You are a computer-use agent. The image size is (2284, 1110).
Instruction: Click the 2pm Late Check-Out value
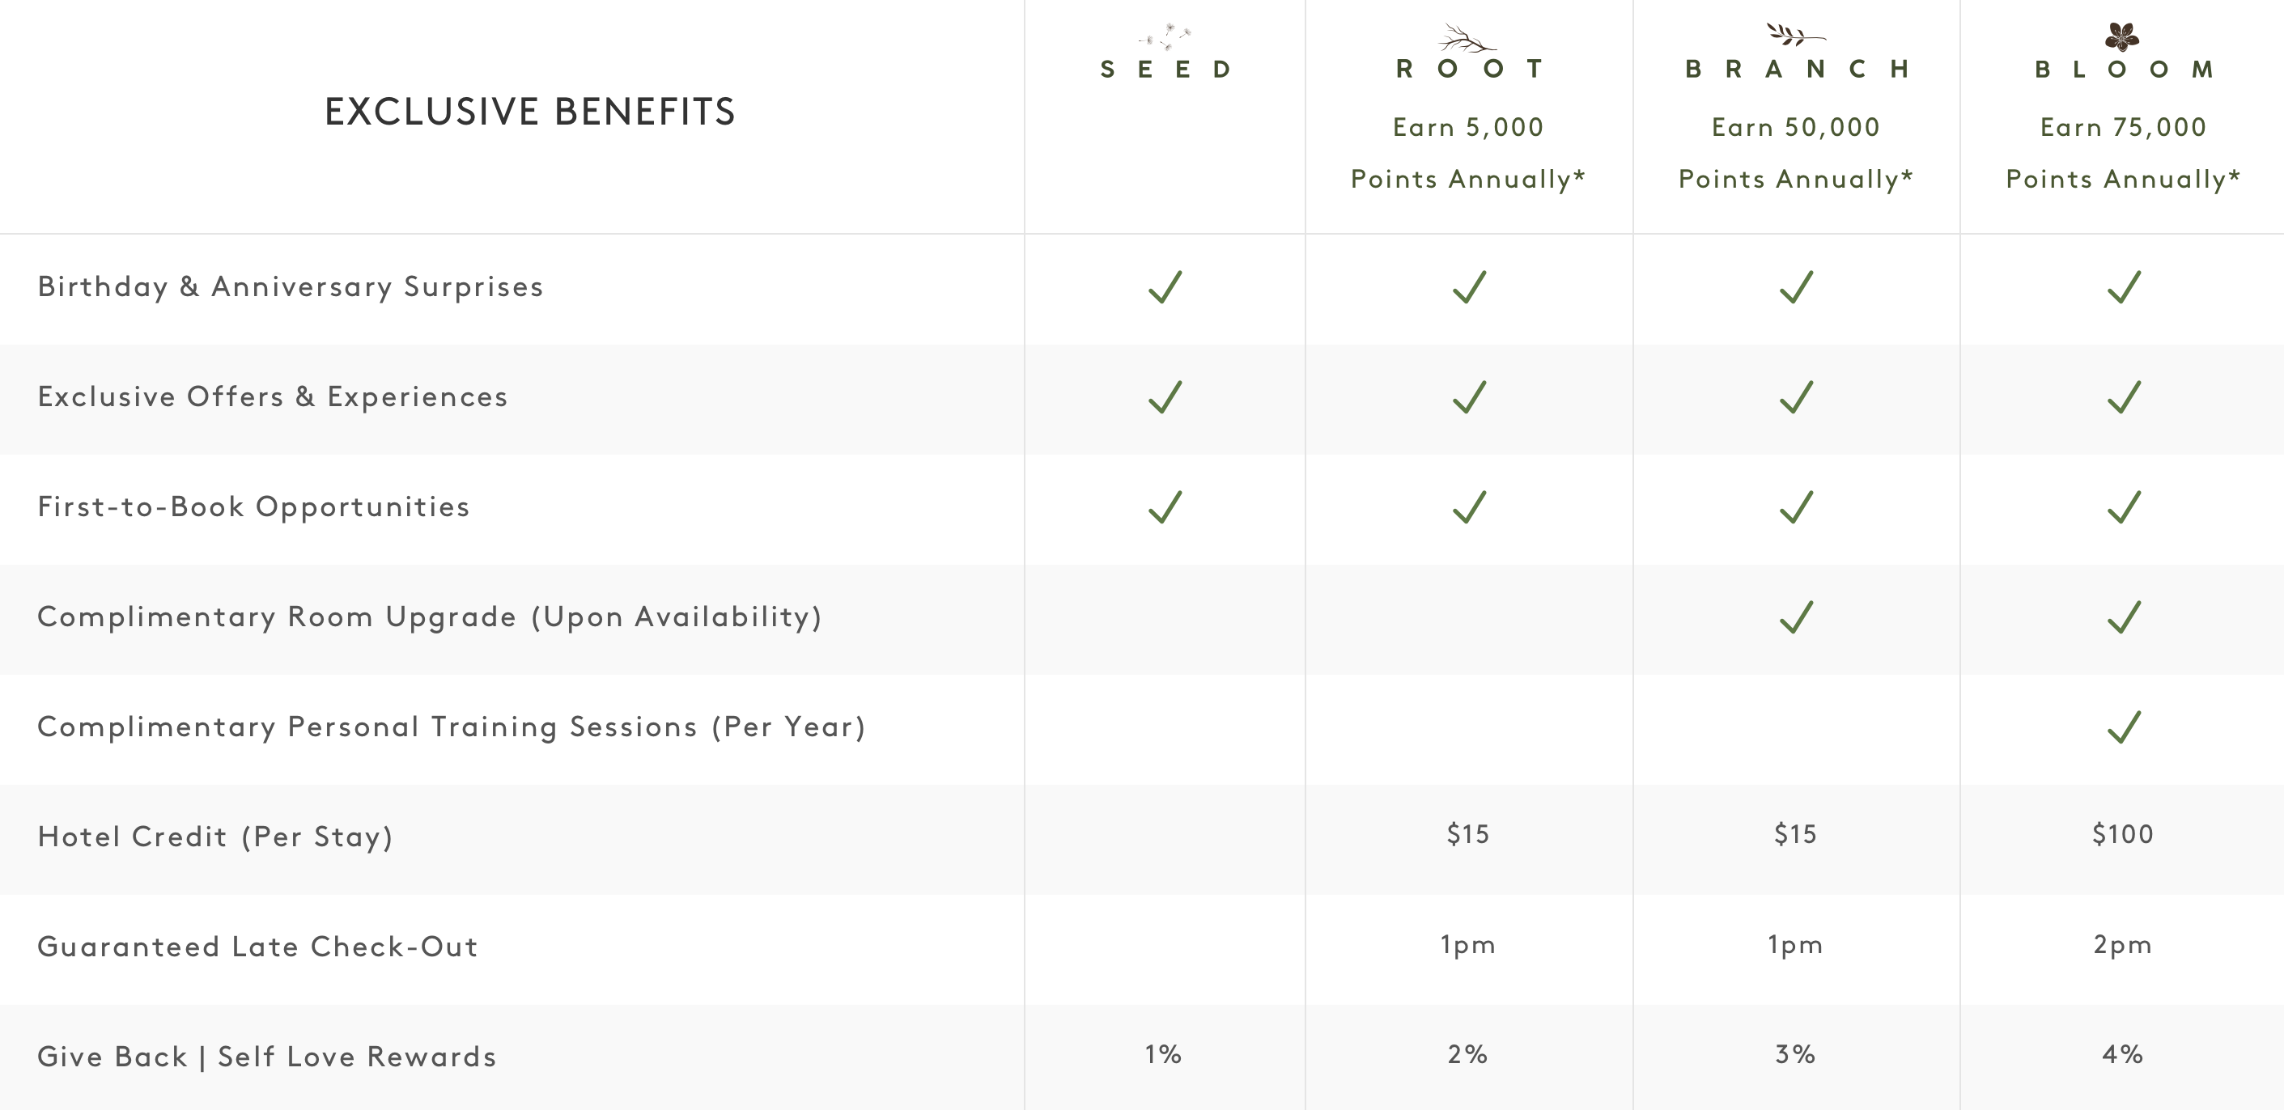[x=2122, y=944]
